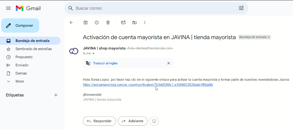Open the main menu hamburger icon
The width and height of the screenshot is (293, 130).
8,8
